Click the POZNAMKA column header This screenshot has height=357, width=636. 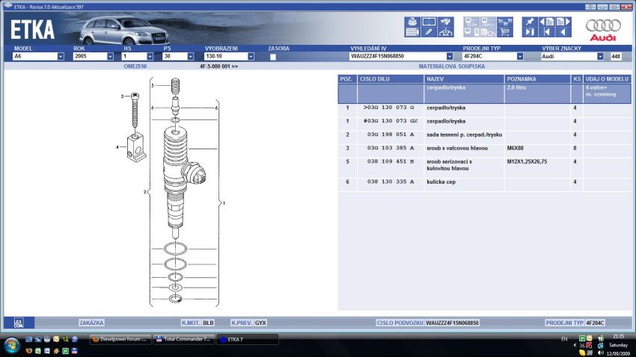537,79
